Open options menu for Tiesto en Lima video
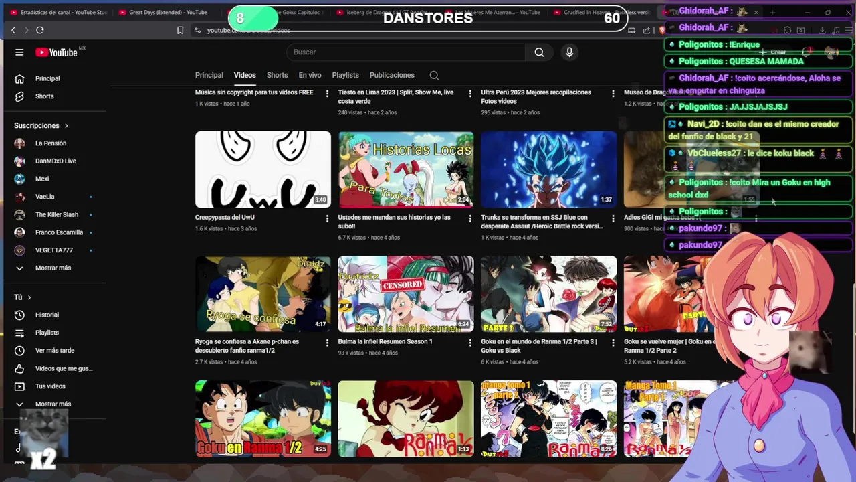Image resolution: width=856 pixels, height=482 pixels. pos(470,94)
